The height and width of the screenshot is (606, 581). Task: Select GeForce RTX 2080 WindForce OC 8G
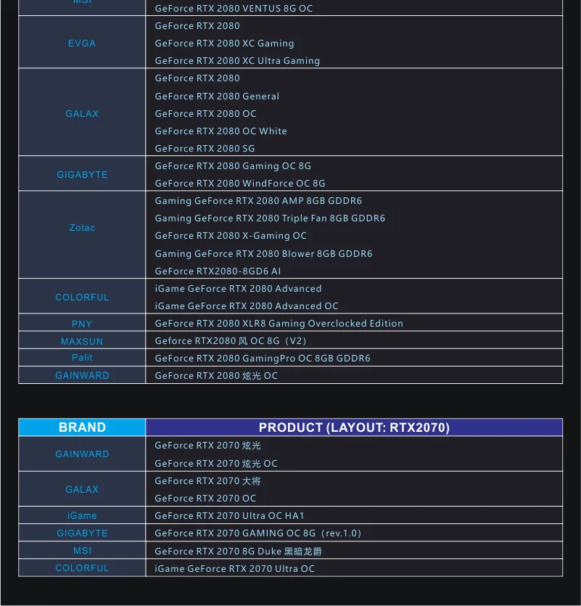pyautogui.click(x=240, y=183)
